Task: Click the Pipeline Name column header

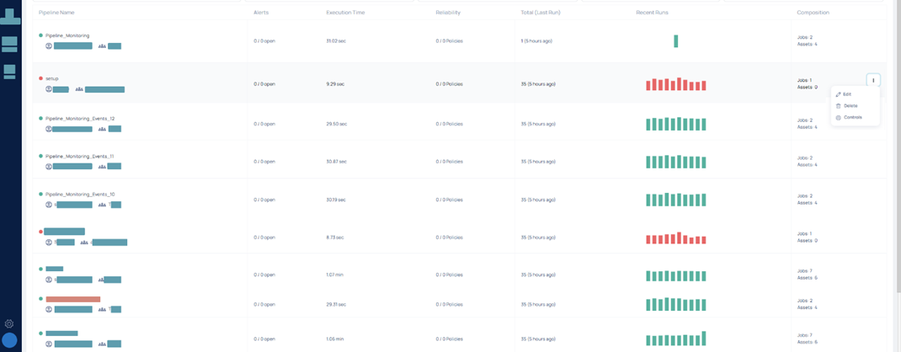Action: pyautogui.click(x=56, y=13)
